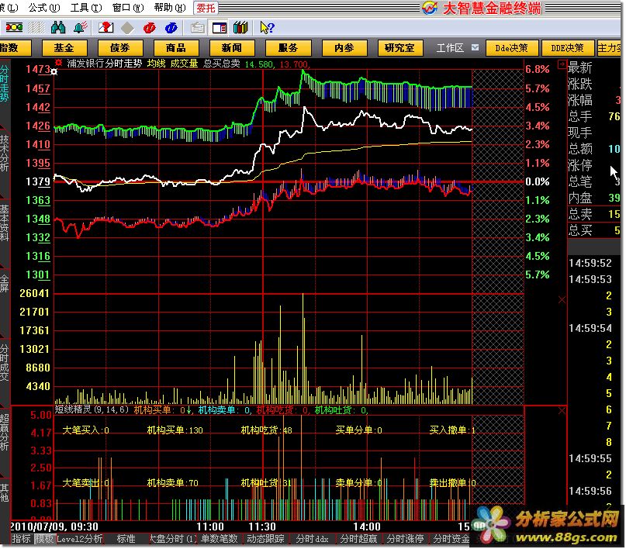Click the 成交量 legend label
The image size is (626, 549).
pyautogui.click(x=184, y=64)
